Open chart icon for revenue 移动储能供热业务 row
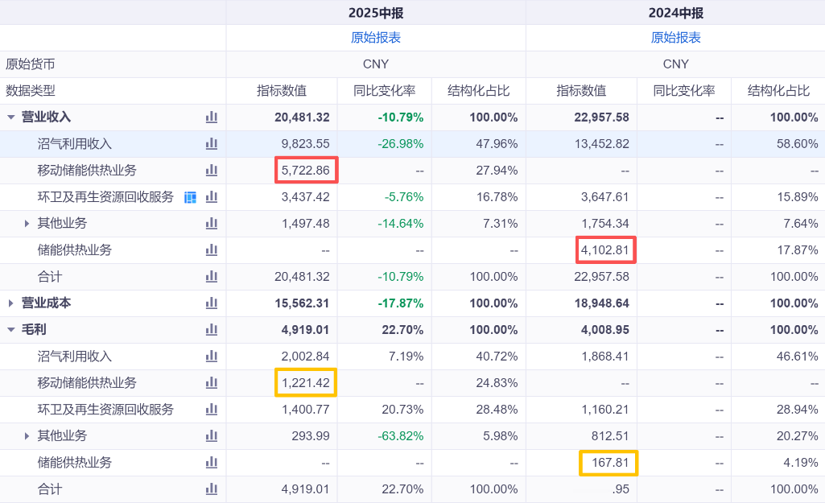 point(212,170)
